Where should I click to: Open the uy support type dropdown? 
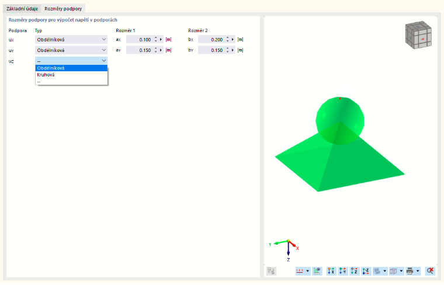pos(71,50)
